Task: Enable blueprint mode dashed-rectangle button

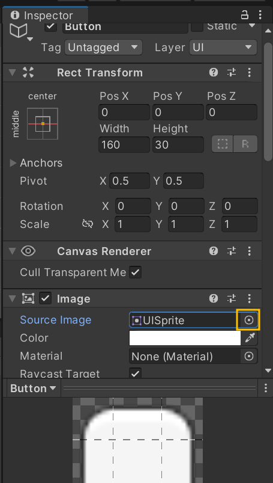Action: [x=222, y=144]
